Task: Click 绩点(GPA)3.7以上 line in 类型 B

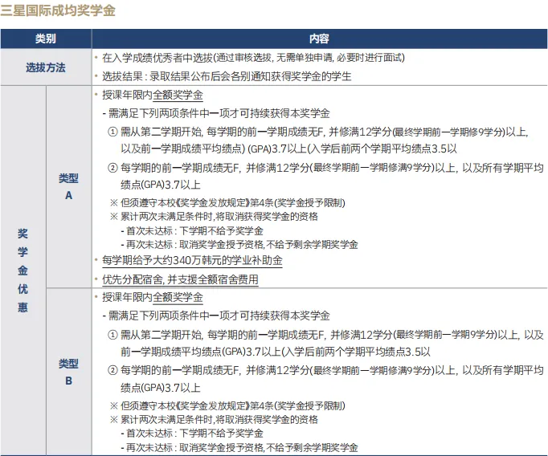Action: [161, 388]
